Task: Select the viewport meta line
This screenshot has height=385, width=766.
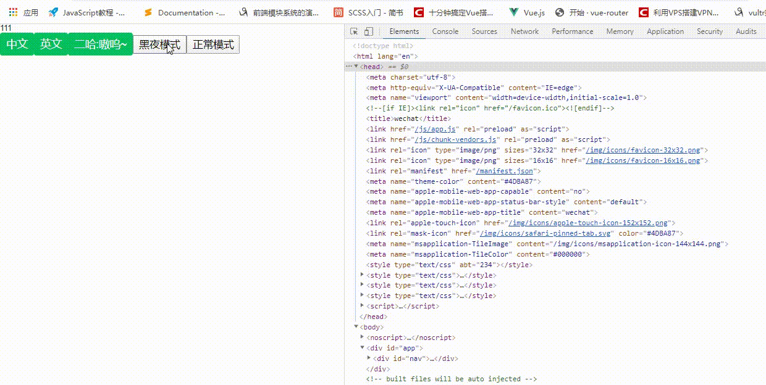Action: click(x=506, y=97)
